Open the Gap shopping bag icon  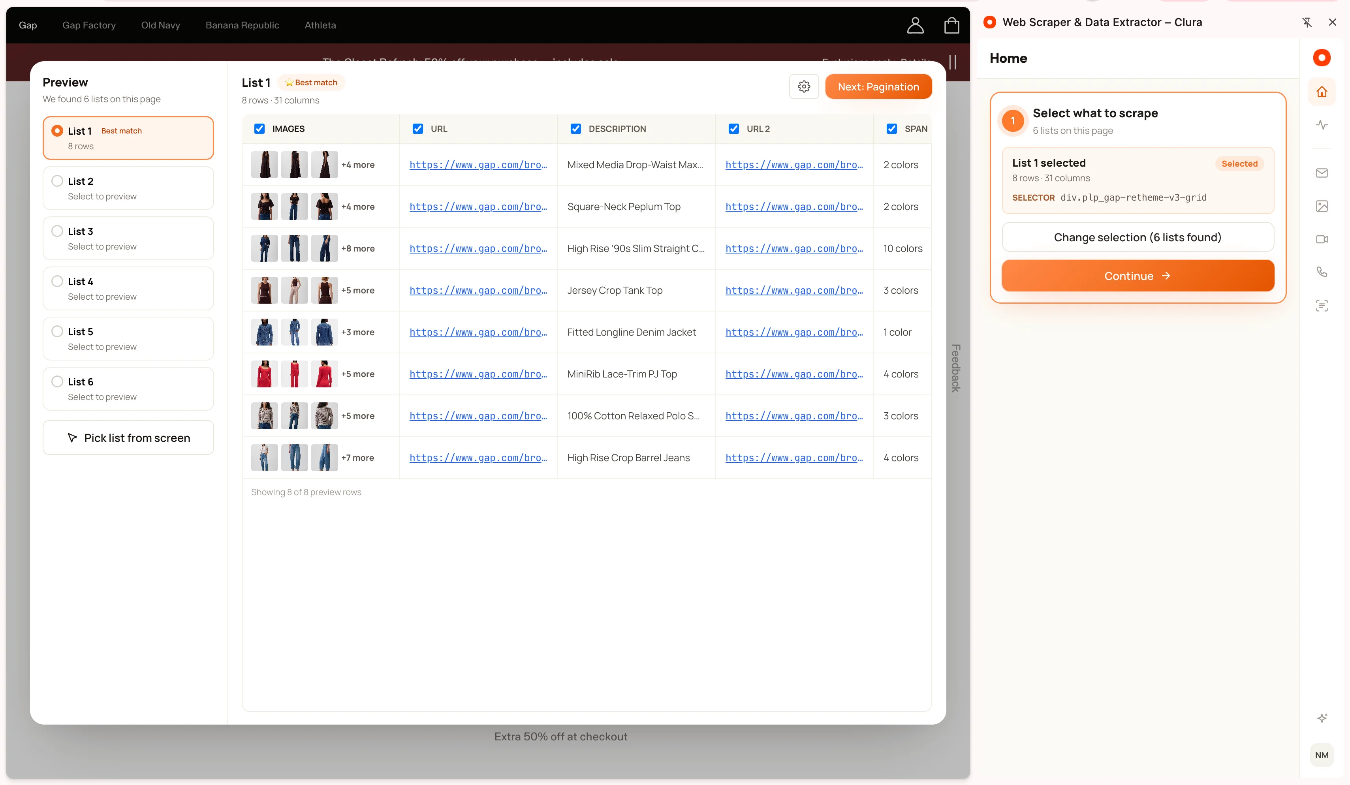tap(951, 25)
